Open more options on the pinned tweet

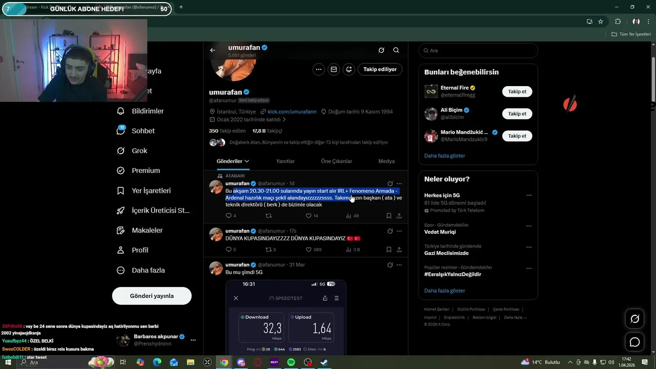click(399, 183)
